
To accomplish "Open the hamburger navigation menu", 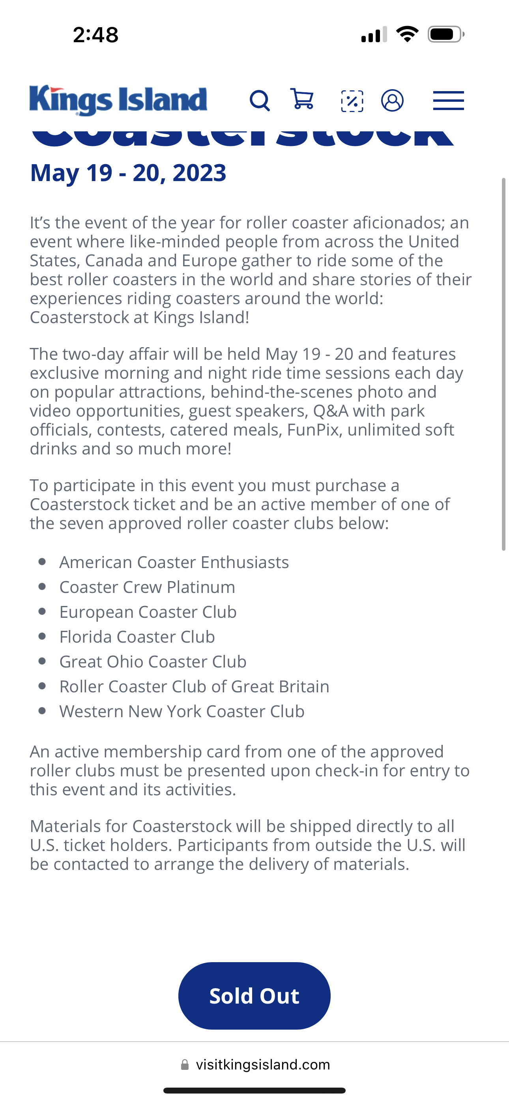I will [x=448, y=101].
